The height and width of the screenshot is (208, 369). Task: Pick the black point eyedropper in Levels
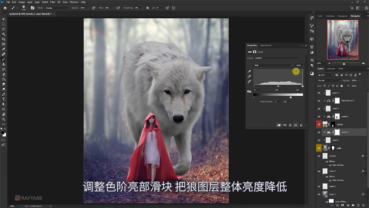click(x=249, y=72)
